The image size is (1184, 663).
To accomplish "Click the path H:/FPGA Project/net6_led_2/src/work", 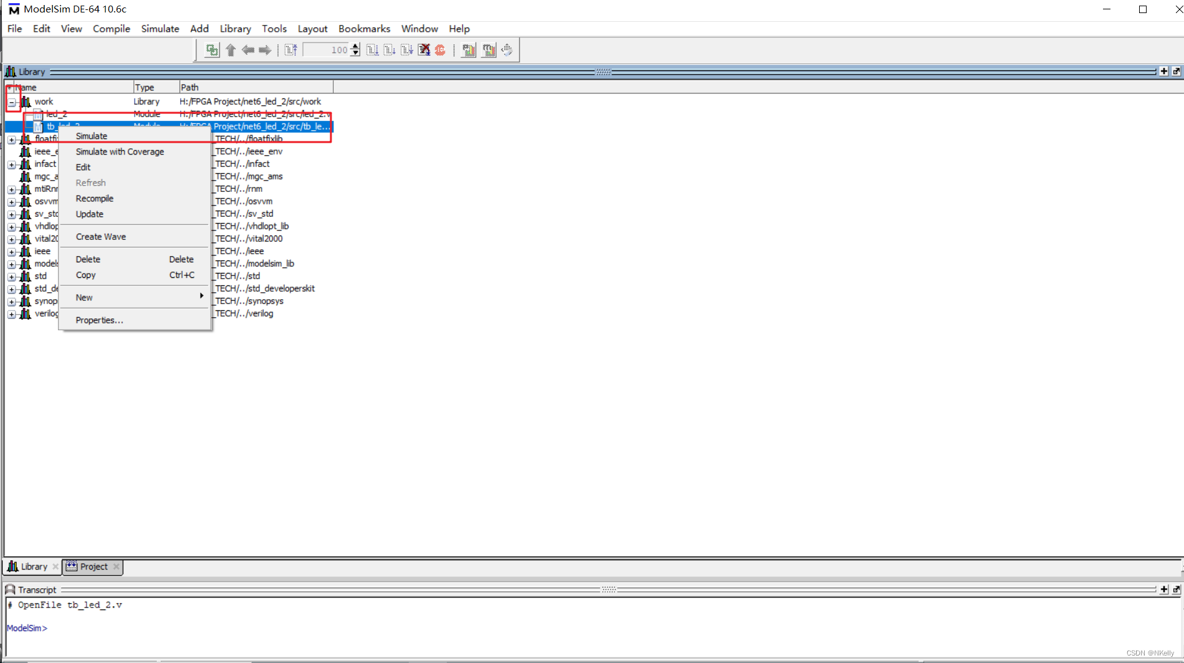I will pyautogui.click(x=251, y=102).
